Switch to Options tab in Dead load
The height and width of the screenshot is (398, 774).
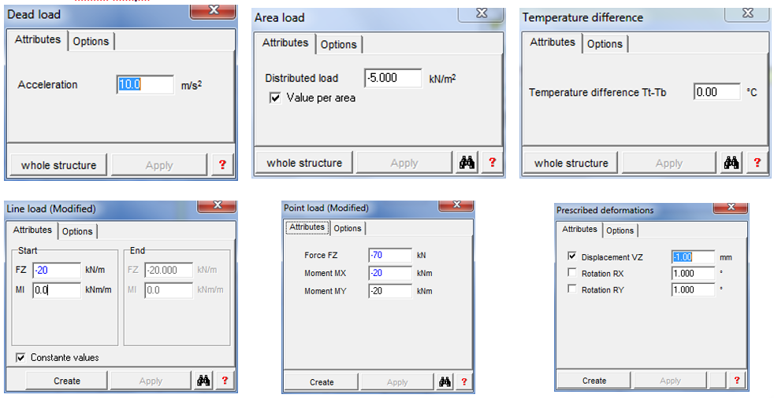91,41
